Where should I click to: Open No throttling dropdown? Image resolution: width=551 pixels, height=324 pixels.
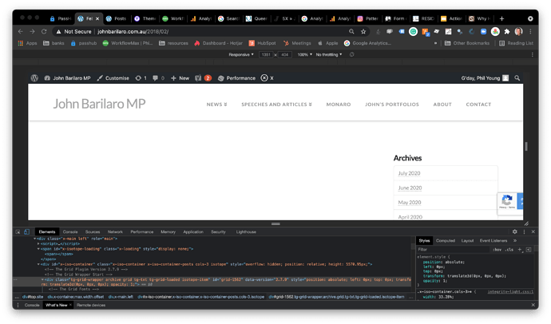[329, 55]
